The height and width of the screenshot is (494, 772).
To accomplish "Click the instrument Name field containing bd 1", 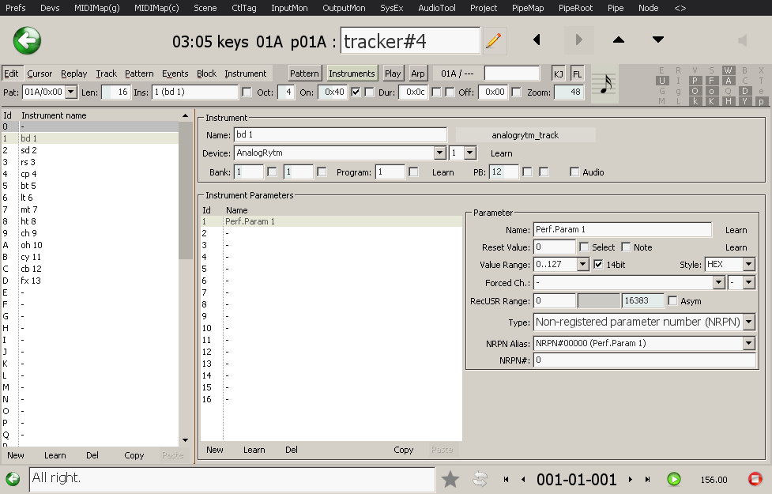I will tap(340, 135).
